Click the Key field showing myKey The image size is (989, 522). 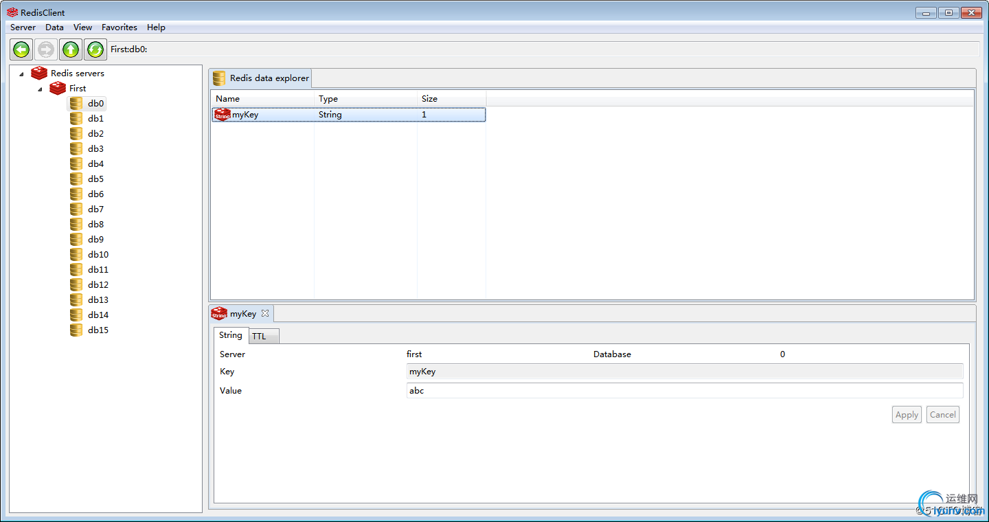(685, 372)
